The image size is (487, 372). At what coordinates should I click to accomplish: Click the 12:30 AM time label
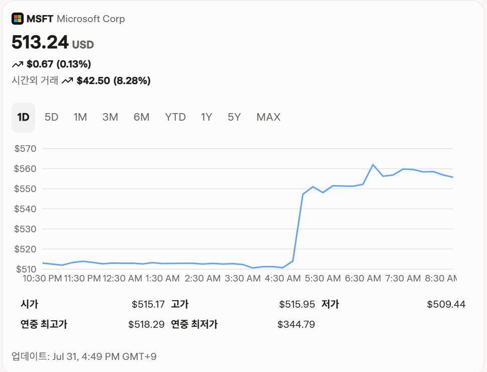tap(122, 278)
